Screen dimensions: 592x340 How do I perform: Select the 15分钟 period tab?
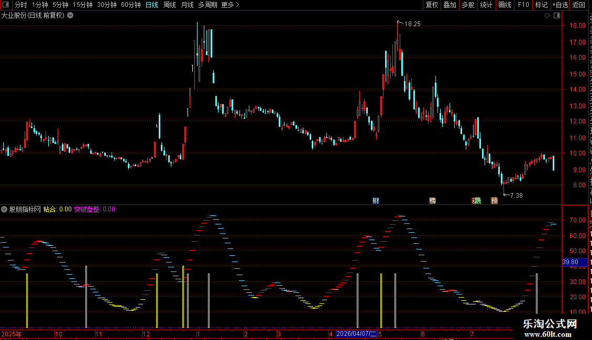pyautogui.click(x=83, y=5)
